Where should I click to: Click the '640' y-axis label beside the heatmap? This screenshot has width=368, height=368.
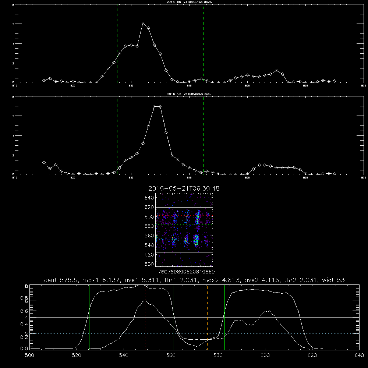(149, 198)
